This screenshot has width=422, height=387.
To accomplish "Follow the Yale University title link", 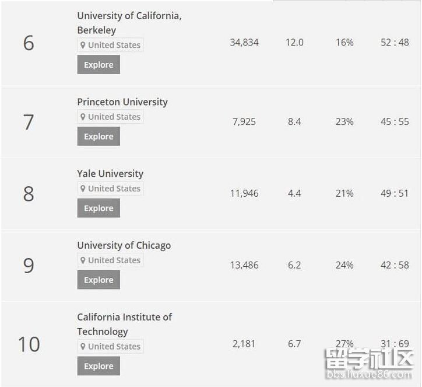I will tap(110, 173).
